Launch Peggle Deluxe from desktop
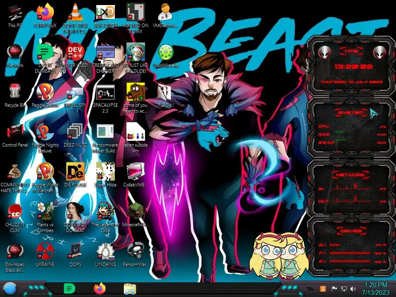The width and height of the screenshot is (396, 297). coord(45,96)
